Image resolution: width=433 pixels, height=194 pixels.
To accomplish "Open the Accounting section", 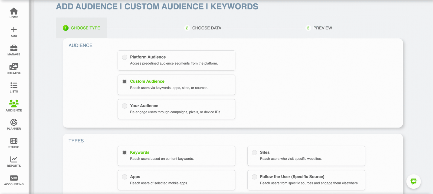I will pyautogui.click(x=14, y=180).
